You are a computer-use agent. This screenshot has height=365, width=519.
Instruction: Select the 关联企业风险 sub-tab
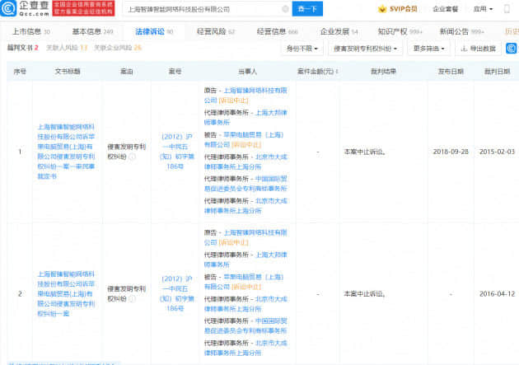click(118, 48)
